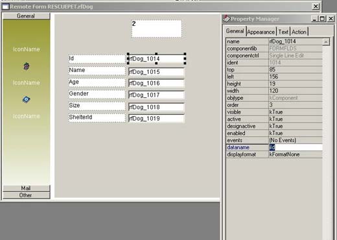This screenshot has height=240, width=337.
Task: Click the displayformat value kFormatNone
Action: click(296, 154)
